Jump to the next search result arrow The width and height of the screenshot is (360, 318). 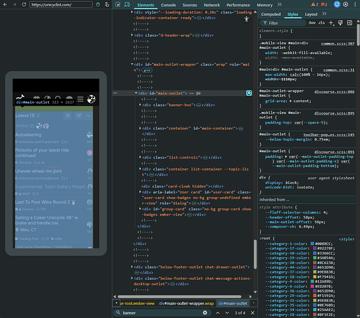[227, 313]
